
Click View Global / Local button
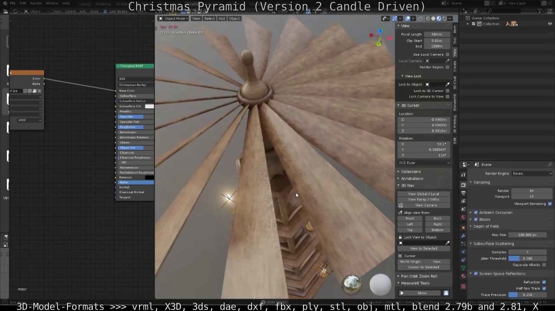[x=423, y=194]
